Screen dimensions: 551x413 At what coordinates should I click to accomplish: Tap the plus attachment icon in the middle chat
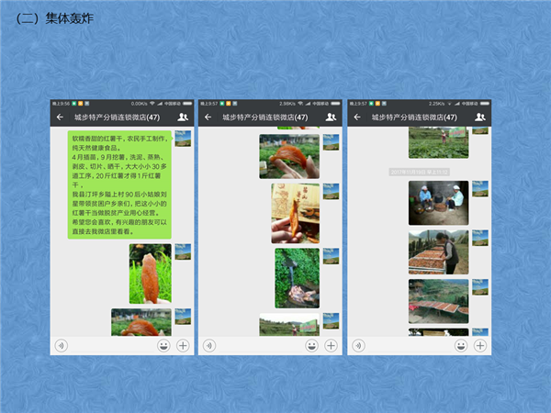(x=332, y=345)
